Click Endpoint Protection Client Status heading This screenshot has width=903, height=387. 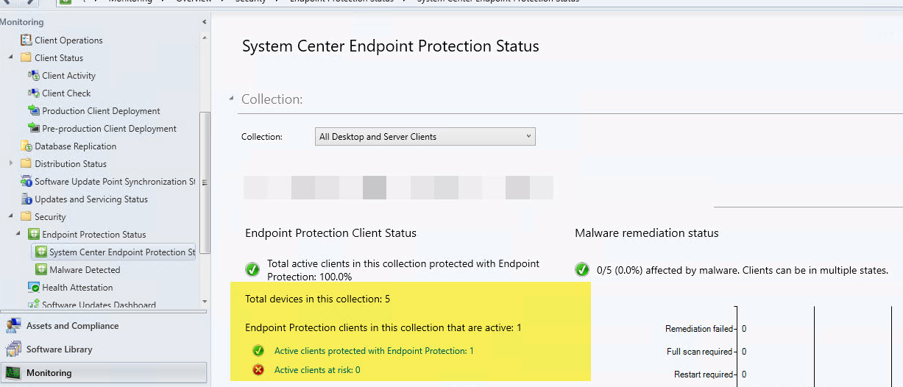pyautogui.click(x=330, y=233)
